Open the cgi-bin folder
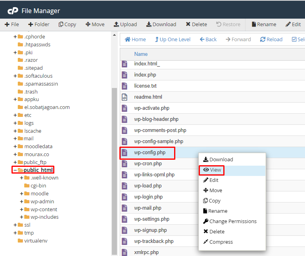This screenshot has width=305, height=256. click(x=35, y=186)
